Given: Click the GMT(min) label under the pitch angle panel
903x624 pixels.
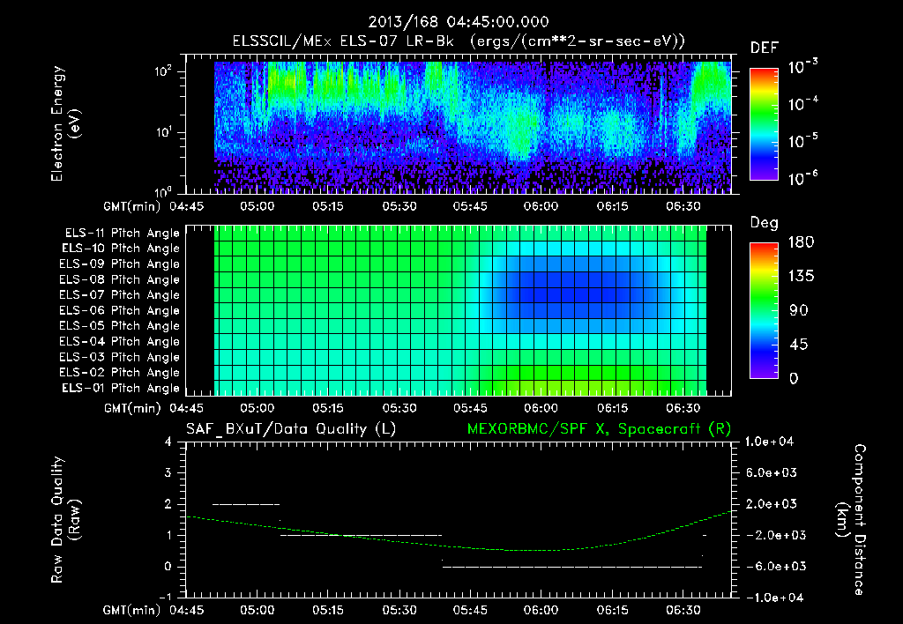Looking at the screenshot, I should point(132,409).
